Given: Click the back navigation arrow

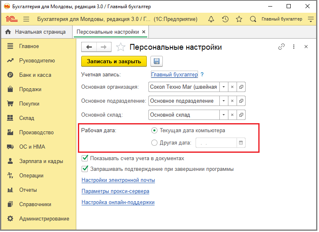Looking at the screenshot, I should pyautogui.click(x=89, y=47).
